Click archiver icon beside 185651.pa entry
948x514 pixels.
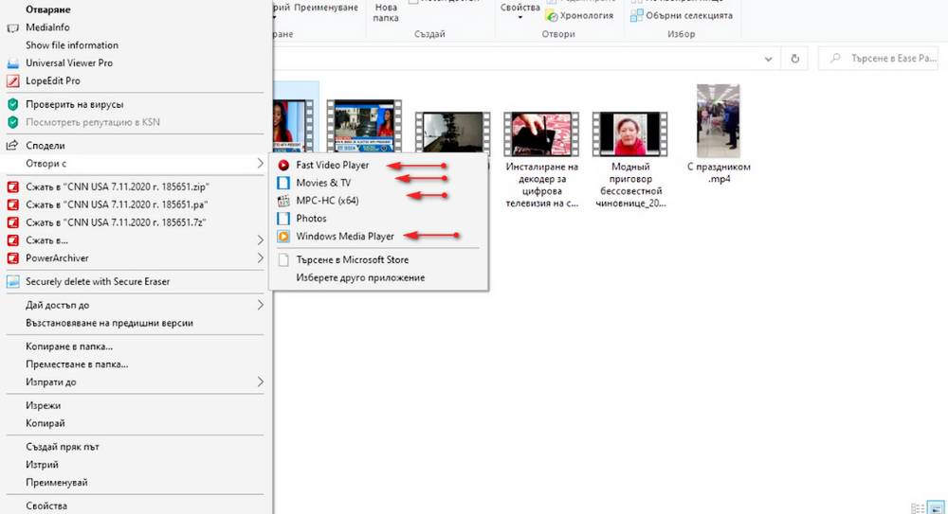pos(12,204)
